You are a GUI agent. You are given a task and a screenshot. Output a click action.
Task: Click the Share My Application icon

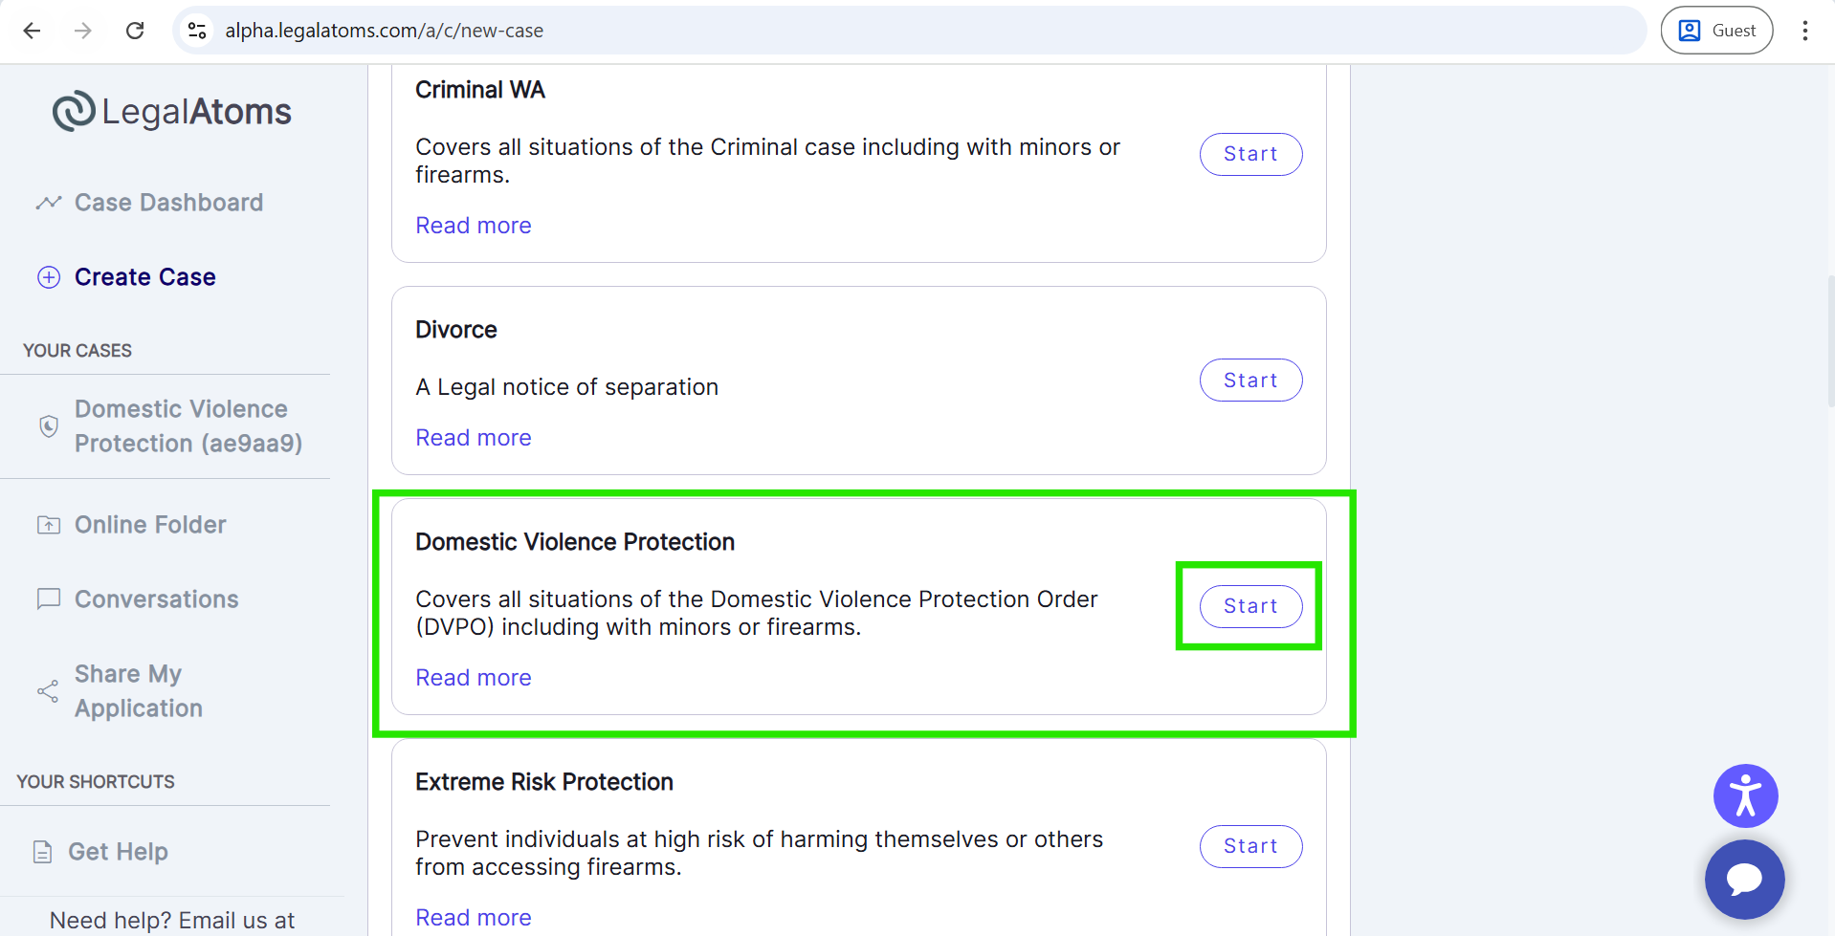(48, 691)
